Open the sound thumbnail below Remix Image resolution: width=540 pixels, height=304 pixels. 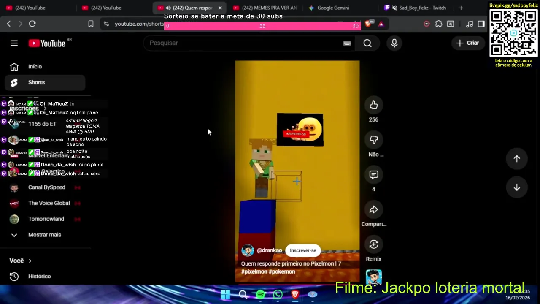point(373,277)
